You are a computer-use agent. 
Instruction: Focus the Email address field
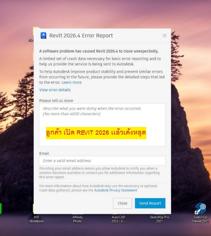[x=102, y=161]
